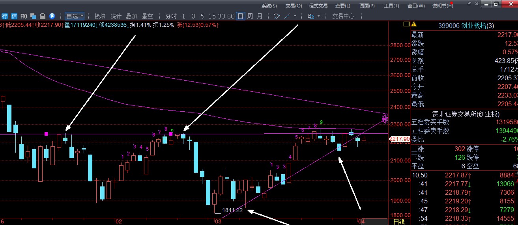Click the blue 行 quotes icon
The image size is (518, 225).
[x=5, y=16]
